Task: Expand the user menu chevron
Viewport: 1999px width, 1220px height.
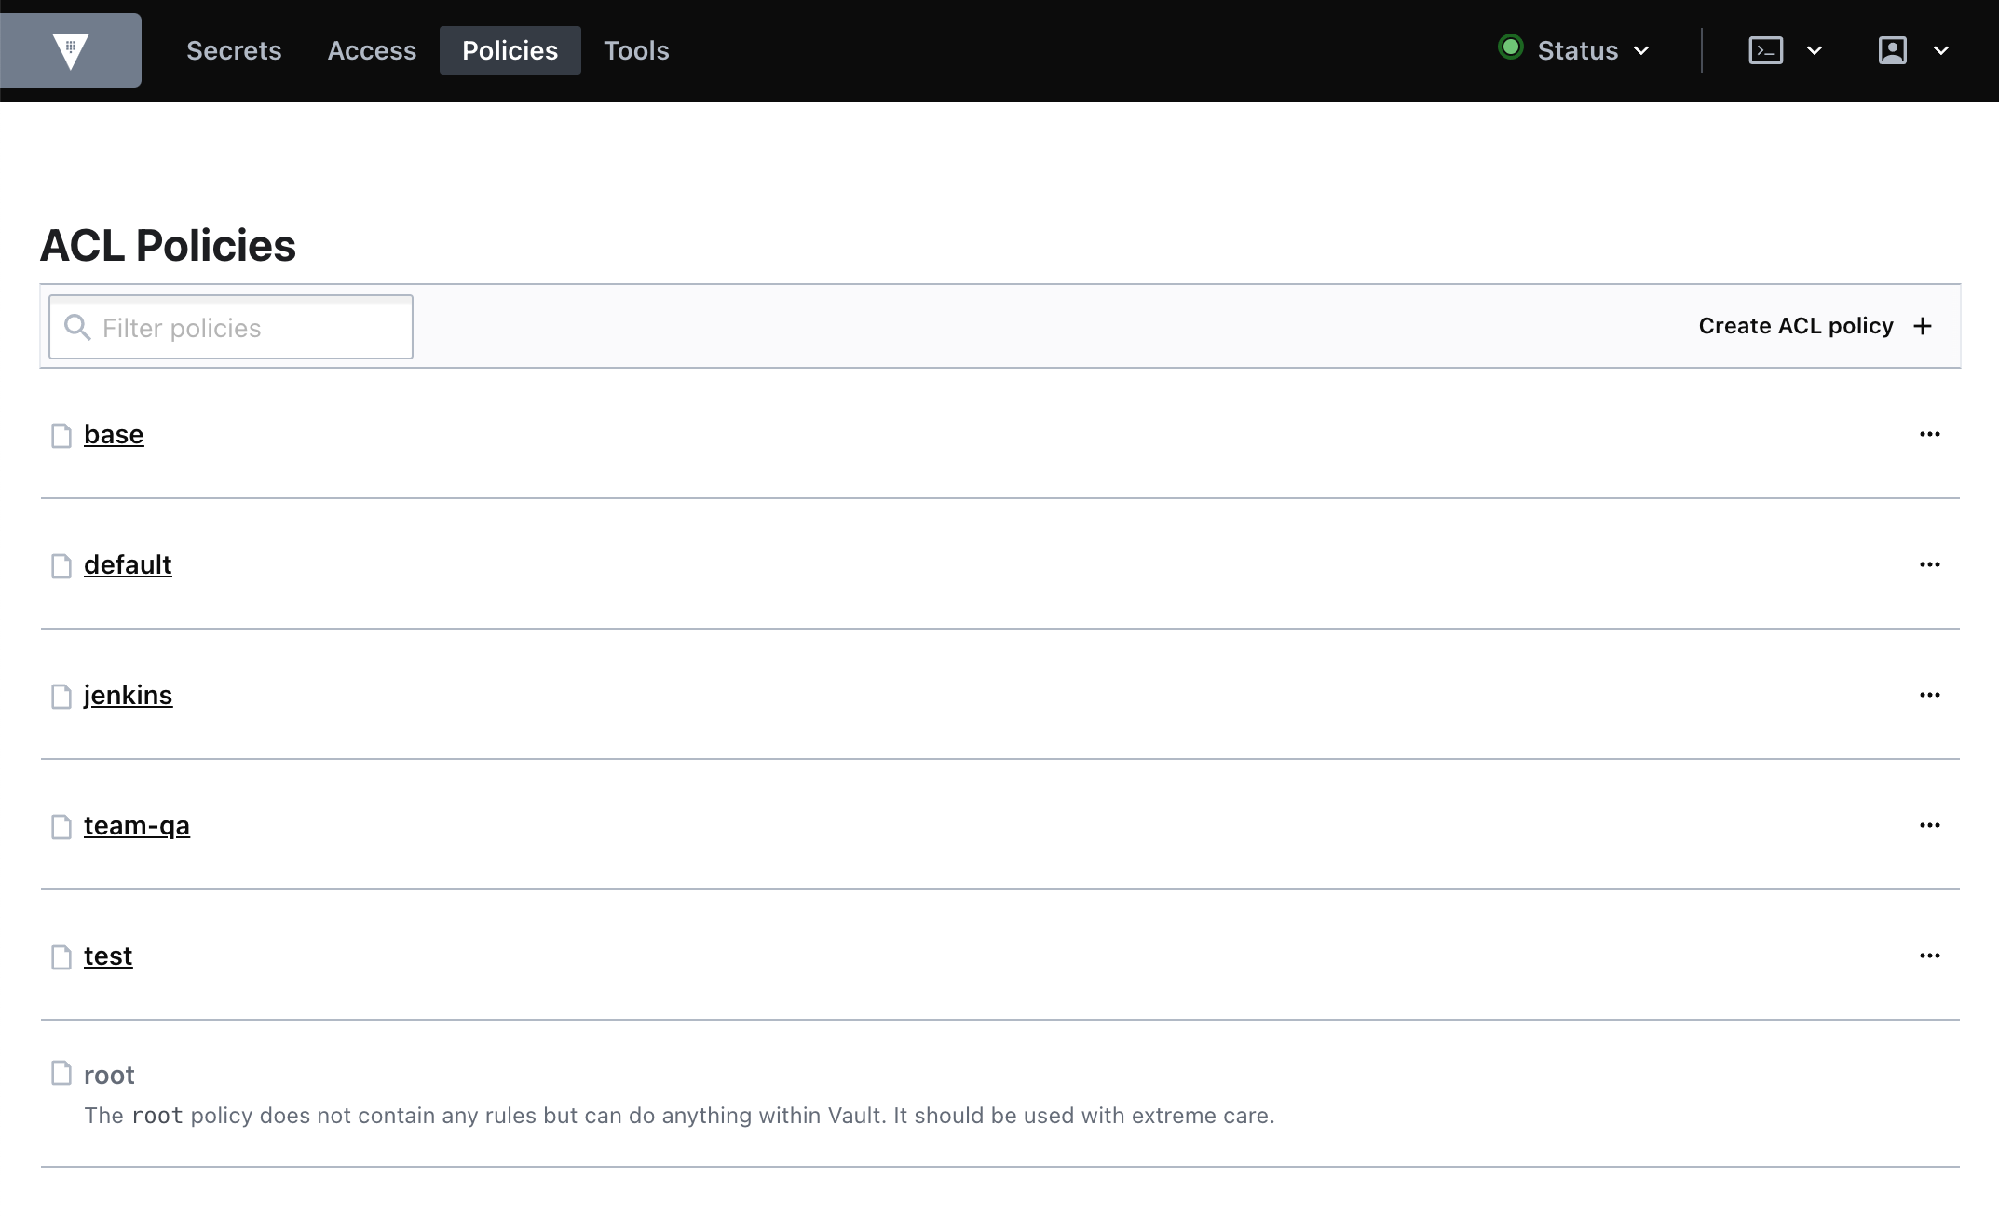Action: (x=1941, y=51)
